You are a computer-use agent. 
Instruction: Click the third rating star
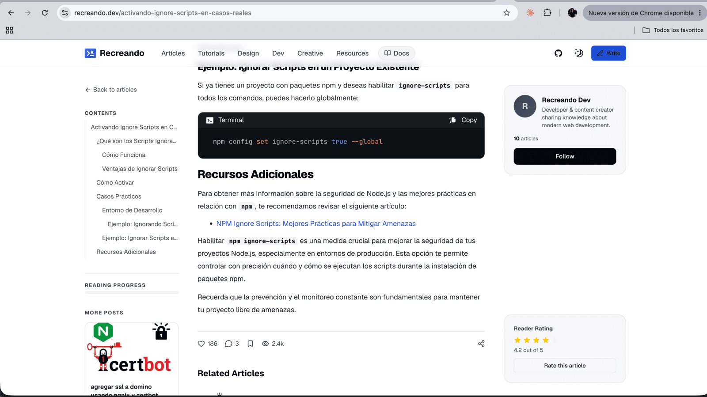(536, 340)
